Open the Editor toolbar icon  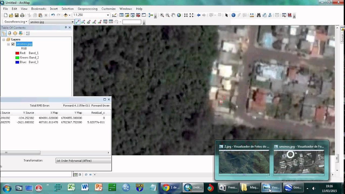coord(114,15)
